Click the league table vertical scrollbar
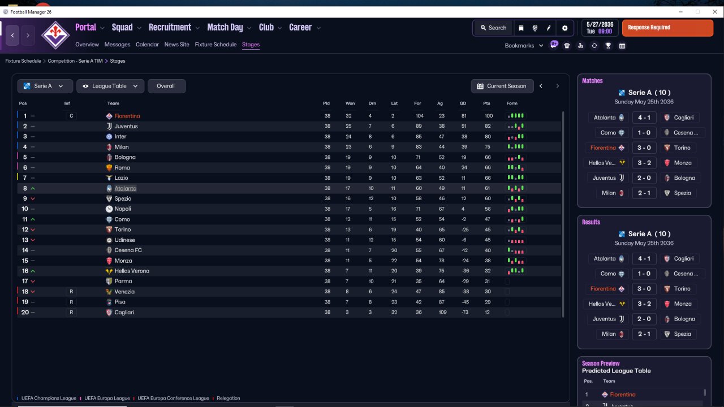Image resolution: width=724 pixels, height=407 pixels. 563,214
